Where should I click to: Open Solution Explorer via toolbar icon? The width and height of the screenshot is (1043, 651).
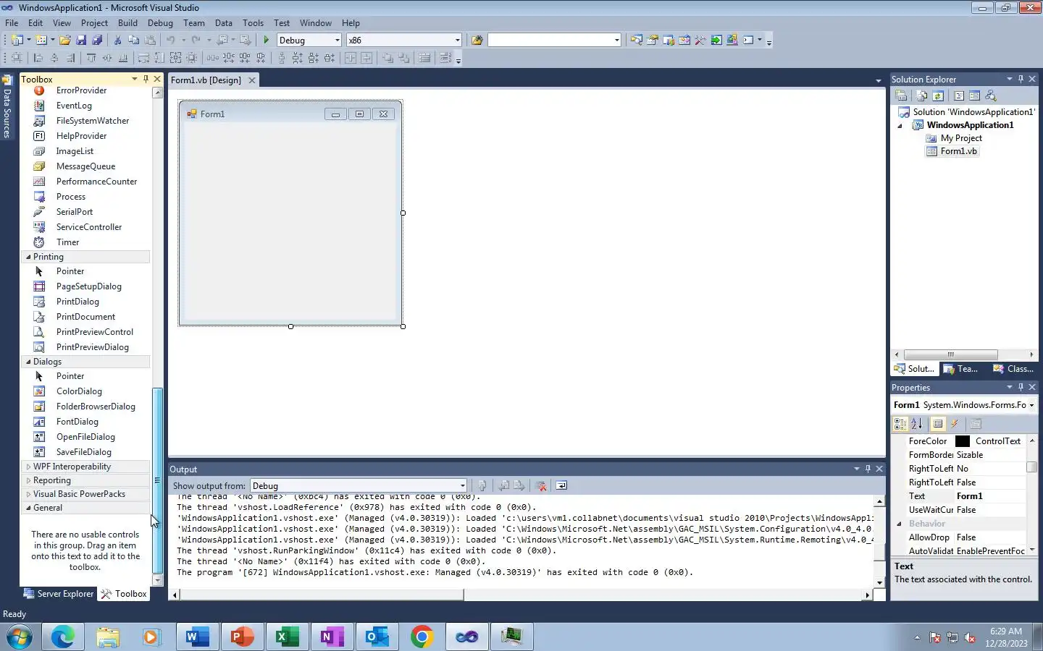pyautogui.click(x=637, y=41)
